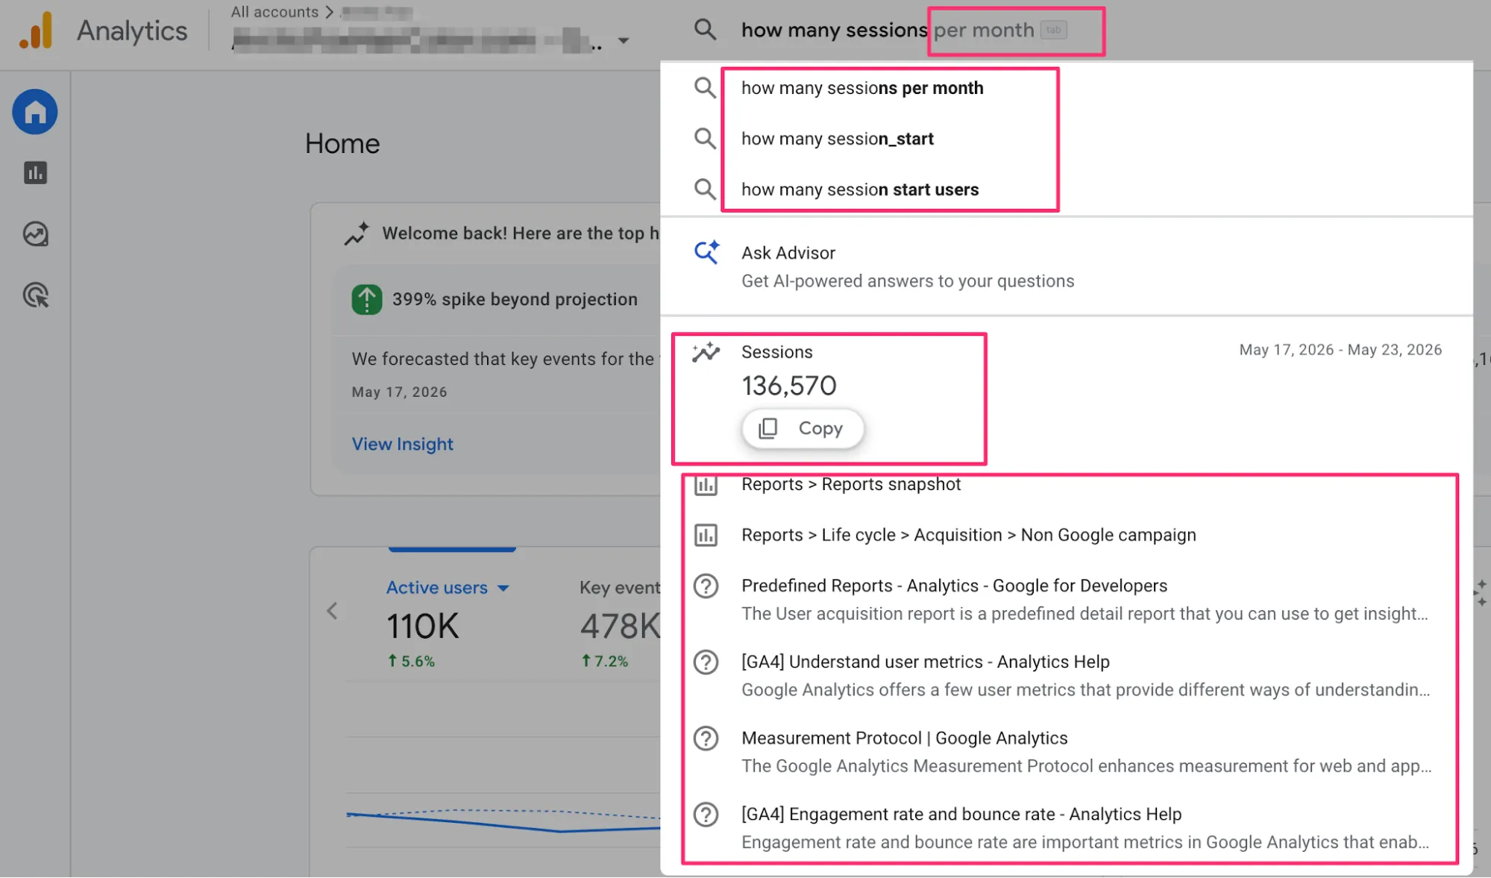Expand the account property selector arrow
The width and height of the screenshot is (1491, 878).
coord(624,41)
